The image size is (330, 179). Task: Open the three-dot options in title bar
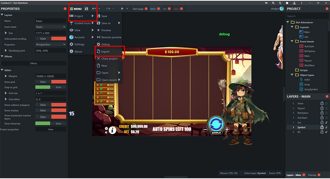302,3
